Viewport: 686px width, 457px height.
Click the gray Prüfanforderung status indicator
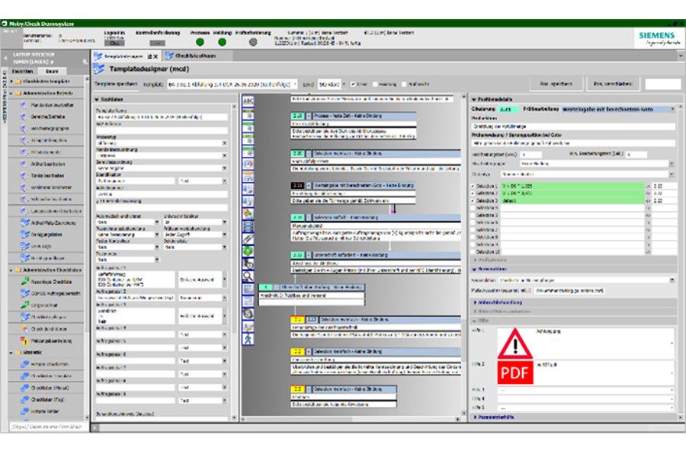pyautogui.click(x=253, y=43)
